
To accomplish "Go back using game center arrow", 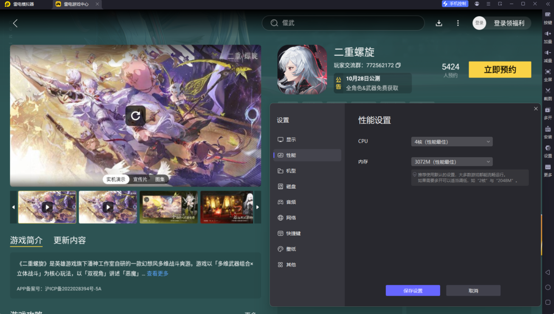I will click(15, 23).
